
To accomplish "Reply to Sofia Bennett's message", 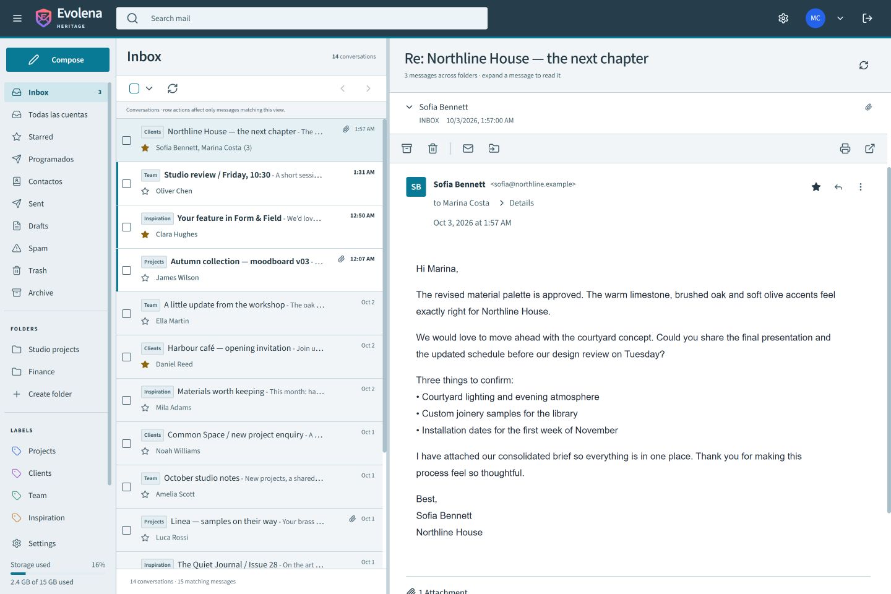I will pyautogui.click(x=838, y=187).
